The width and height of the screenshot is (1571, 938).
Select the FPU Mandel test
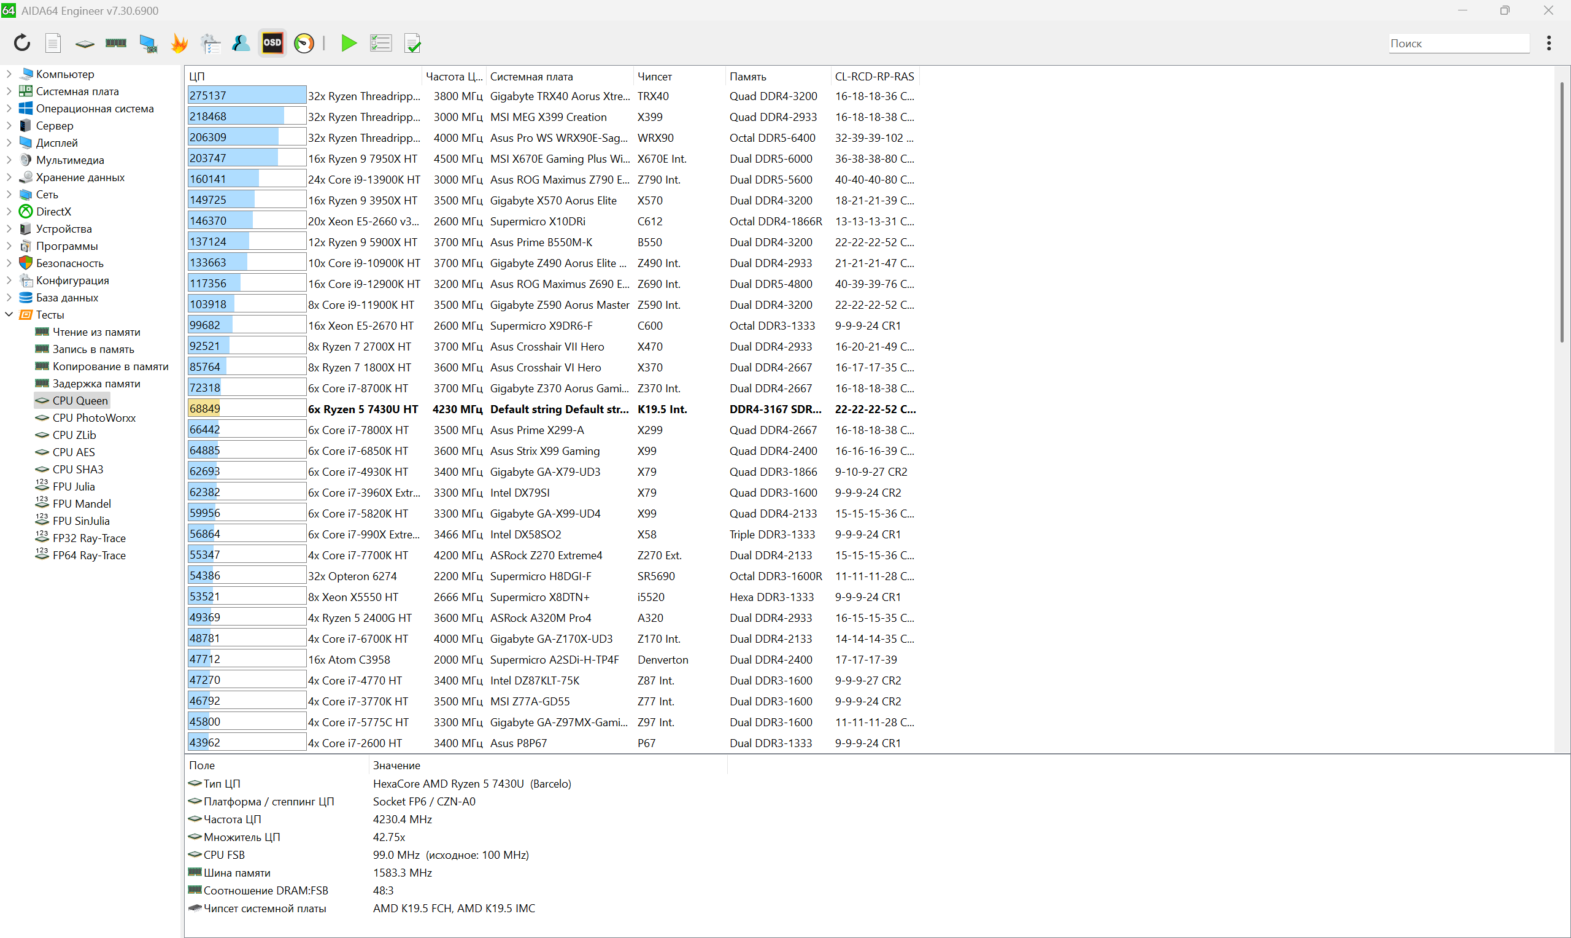(82, 504)
